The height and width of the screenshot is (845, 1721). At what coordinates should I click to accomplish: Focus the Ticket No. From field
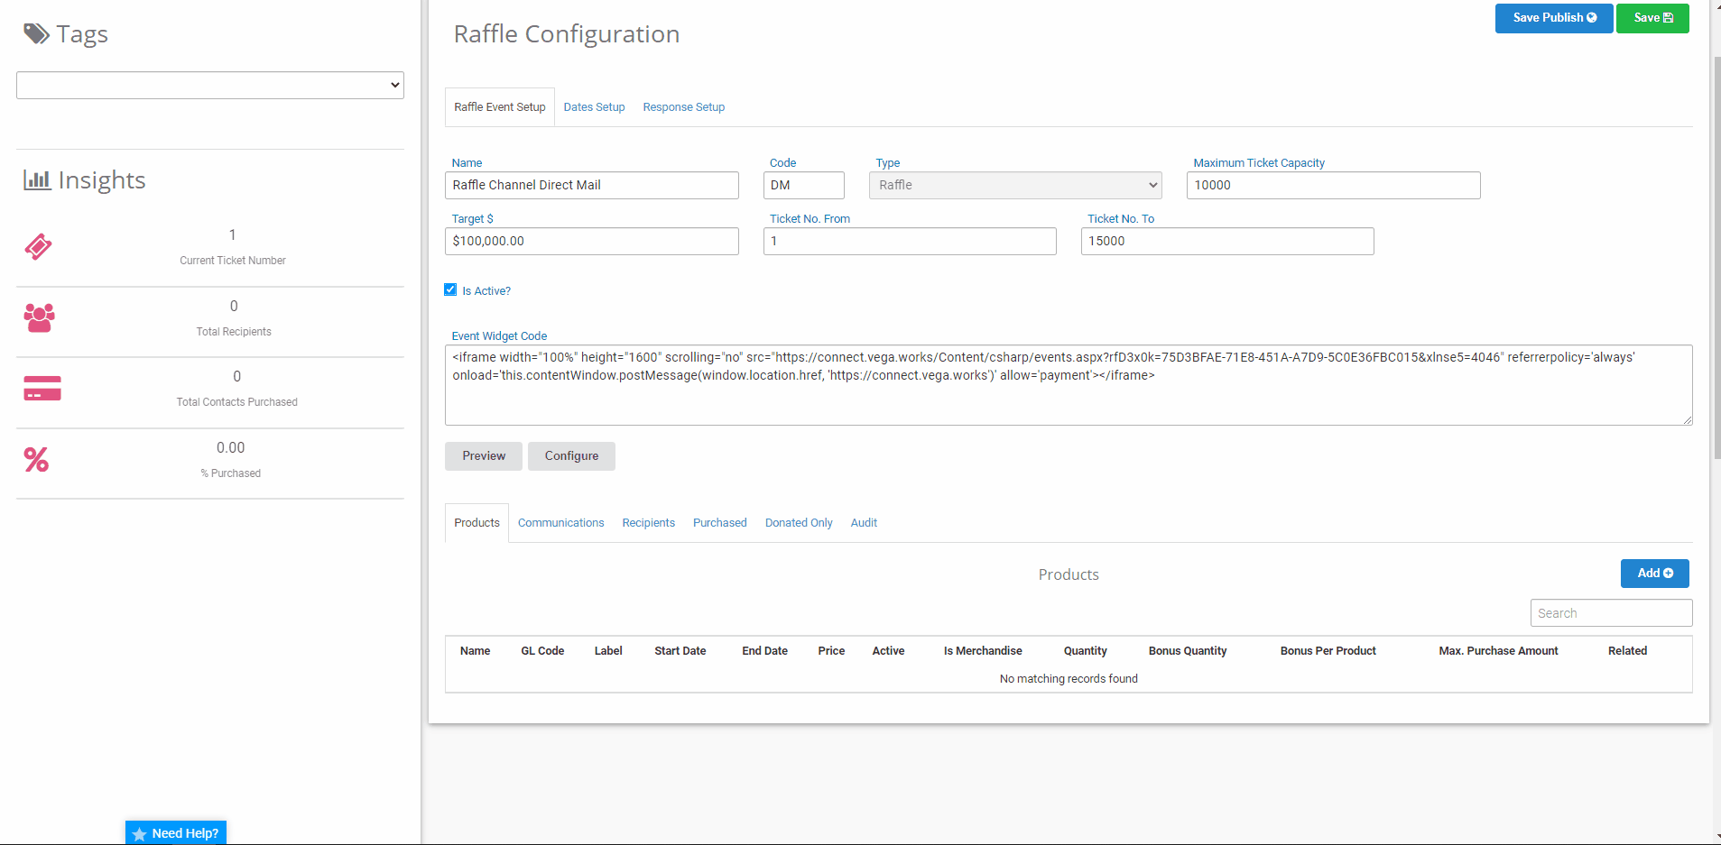coord(910,241)
